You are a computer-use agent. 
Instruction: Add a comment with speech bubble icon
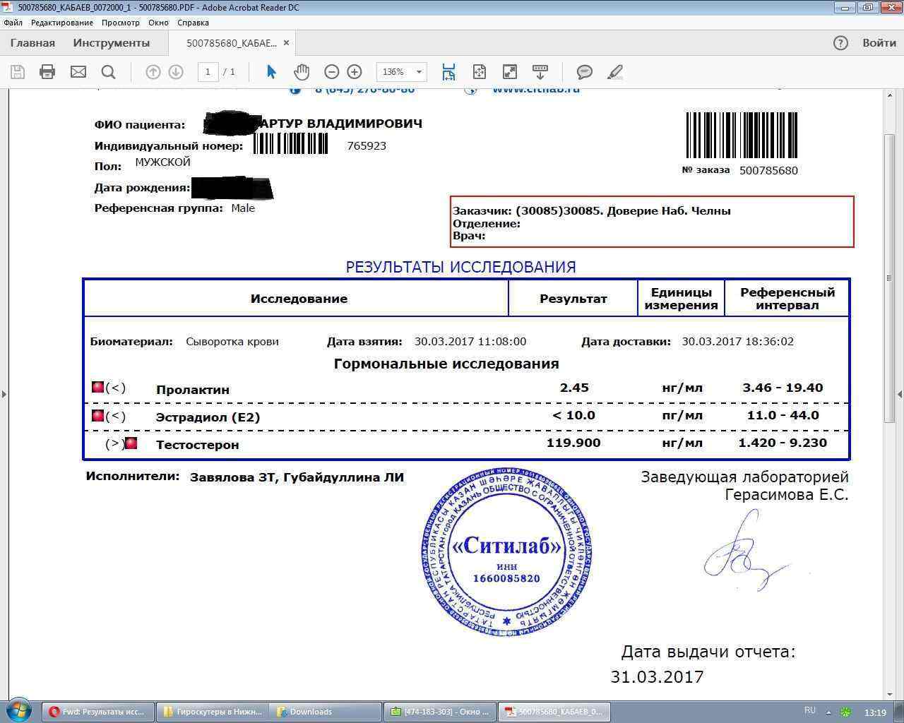coord(584,72)
